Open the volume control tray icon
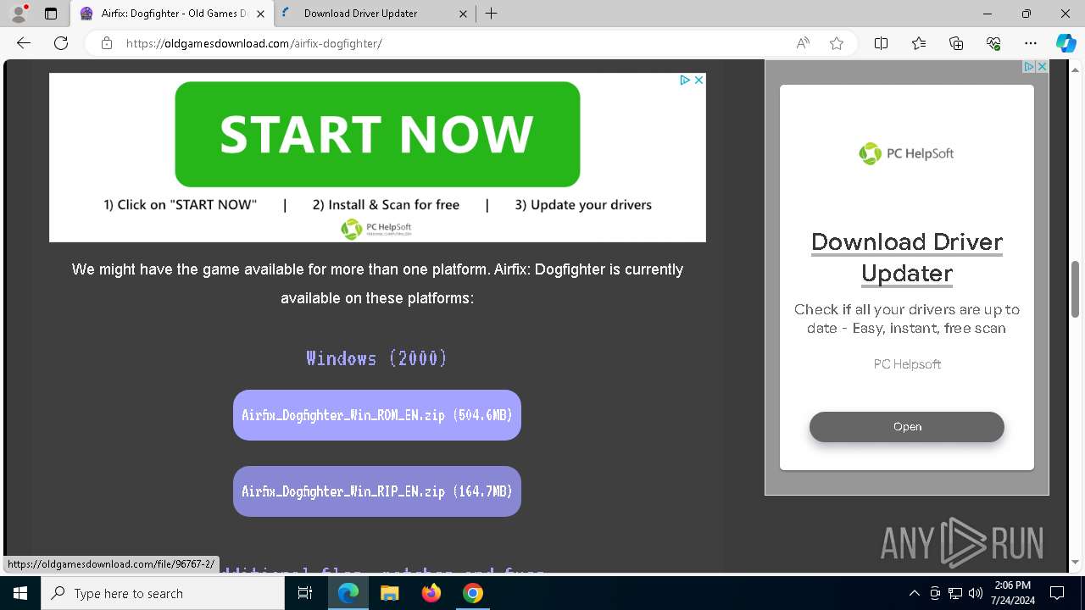Screen dimensions: 1085x610 [975, 593]
